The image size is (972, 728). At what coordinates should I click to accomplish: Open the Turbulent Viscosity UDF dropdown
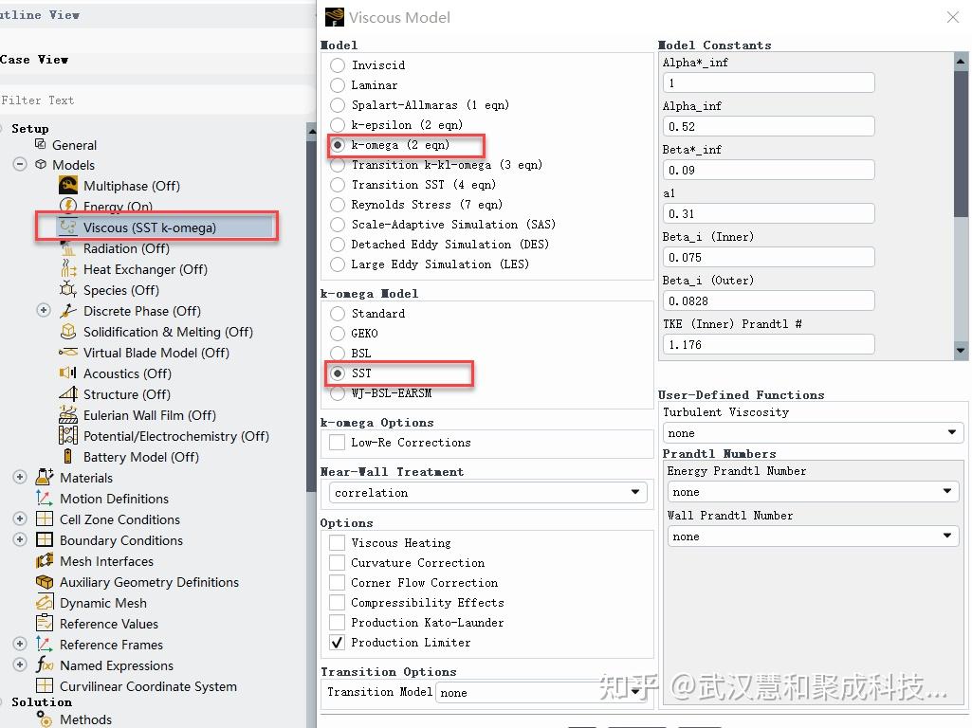pyautogui.click(x=814, y=432)
